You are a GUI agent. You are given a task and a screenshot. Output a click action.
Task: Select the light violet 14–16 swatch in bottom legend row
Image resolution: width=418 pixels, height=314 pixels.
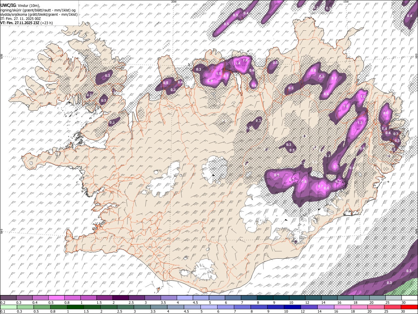click(x=326, y=307)
